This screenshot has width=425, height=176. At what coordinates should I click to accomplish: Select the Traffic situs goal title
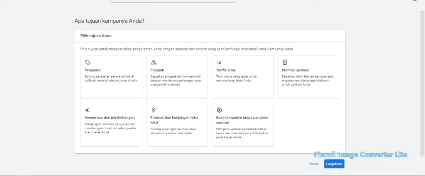(x=226, y=70)
